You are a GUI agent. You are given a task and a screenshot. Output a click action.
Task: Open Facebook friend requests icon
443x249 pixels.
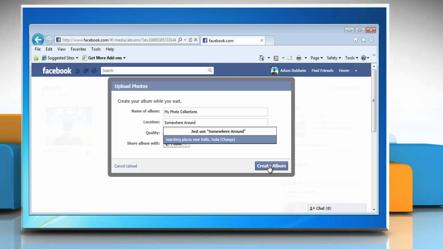tap(78, 71)
